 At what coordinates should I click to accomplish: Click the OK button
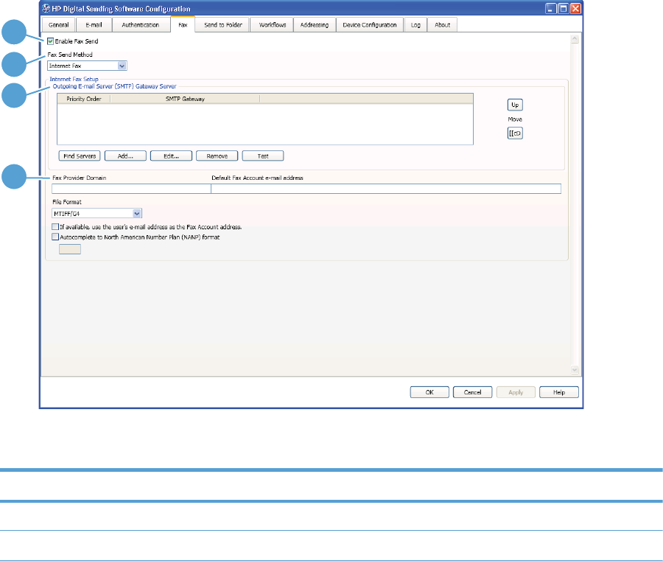pos(429,392)
